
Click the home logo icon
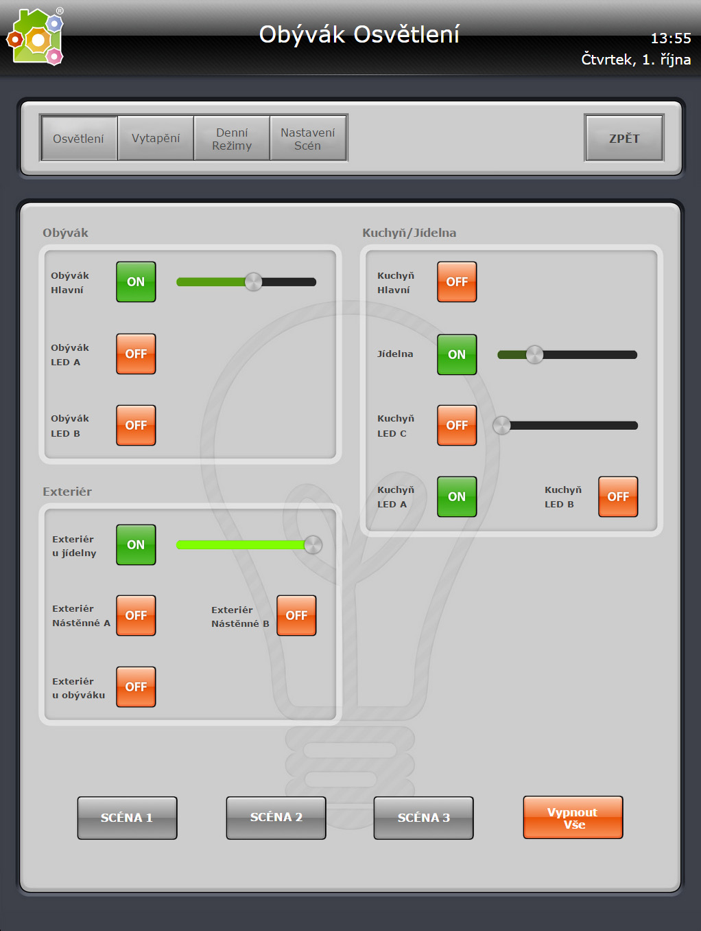coord(36,38)
